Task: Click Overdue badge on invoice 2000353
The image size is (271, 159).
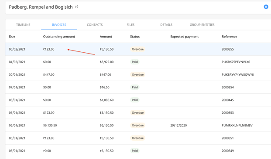Action: [x=137, y=113]
